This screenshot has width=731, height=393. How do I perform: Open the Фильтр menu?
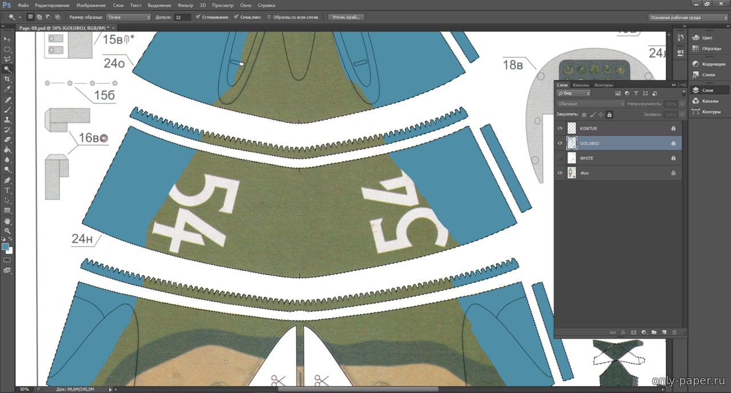(185, 5)
